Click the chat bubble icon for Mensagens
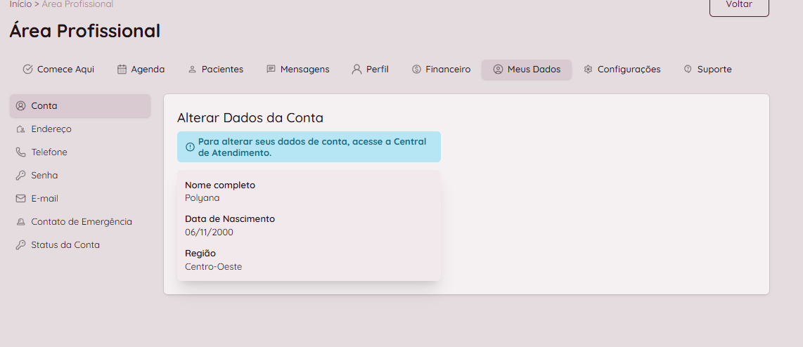 [271, 70]
